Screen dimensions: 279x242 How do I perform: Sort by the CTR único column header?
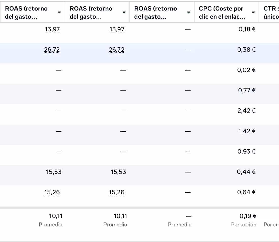(x=271, y=12)
